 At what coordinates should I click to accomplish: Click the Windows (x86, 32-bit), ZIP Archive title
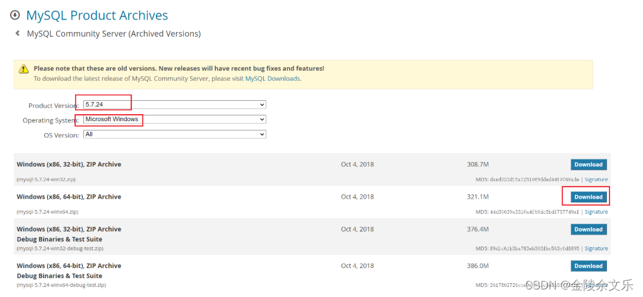pyautogui.click(x=69, y=165)
